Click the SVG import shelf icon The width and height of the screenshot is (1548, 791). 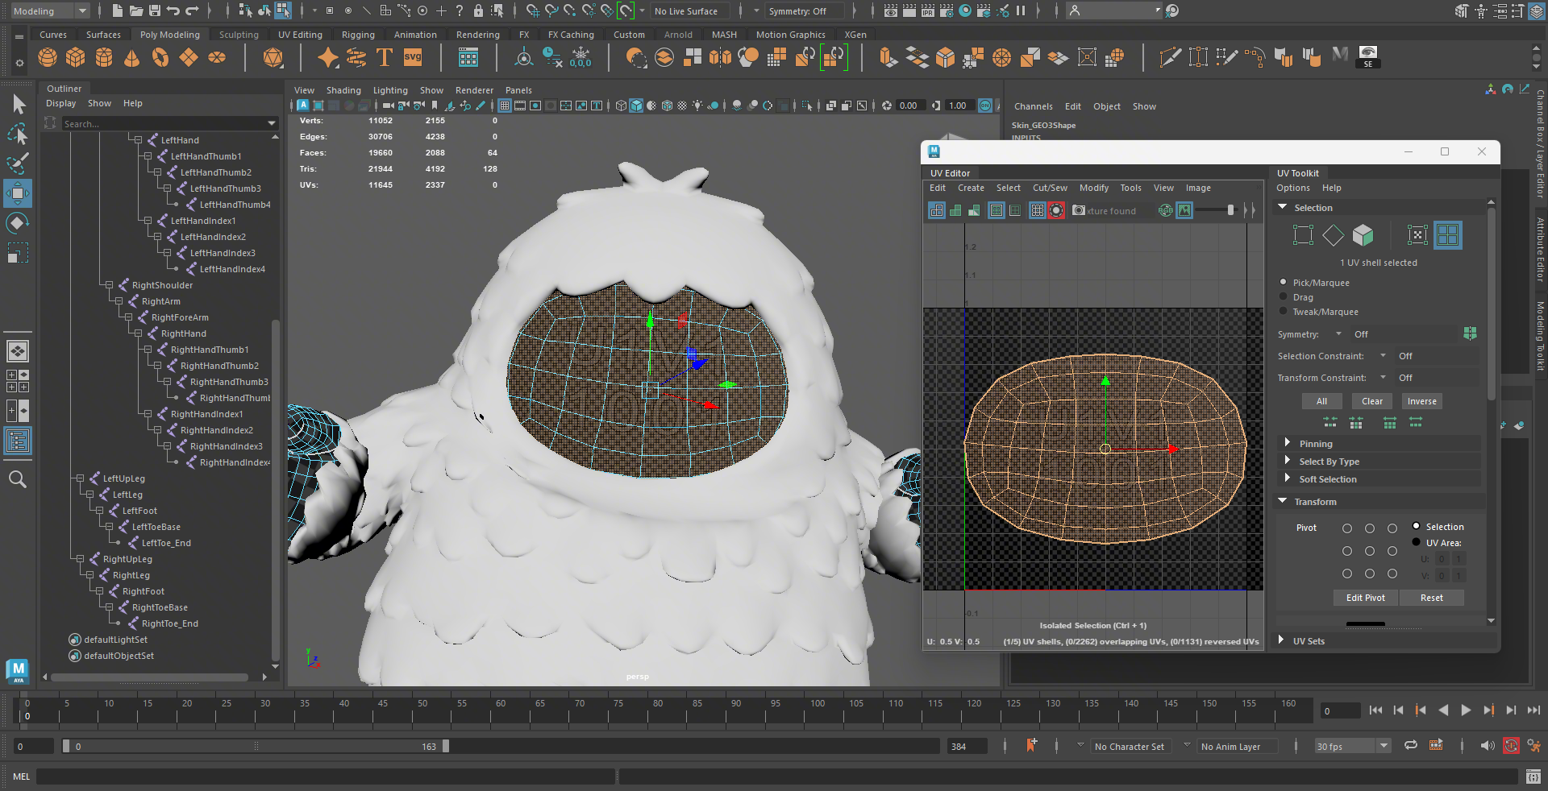click(x=413, y=58)
